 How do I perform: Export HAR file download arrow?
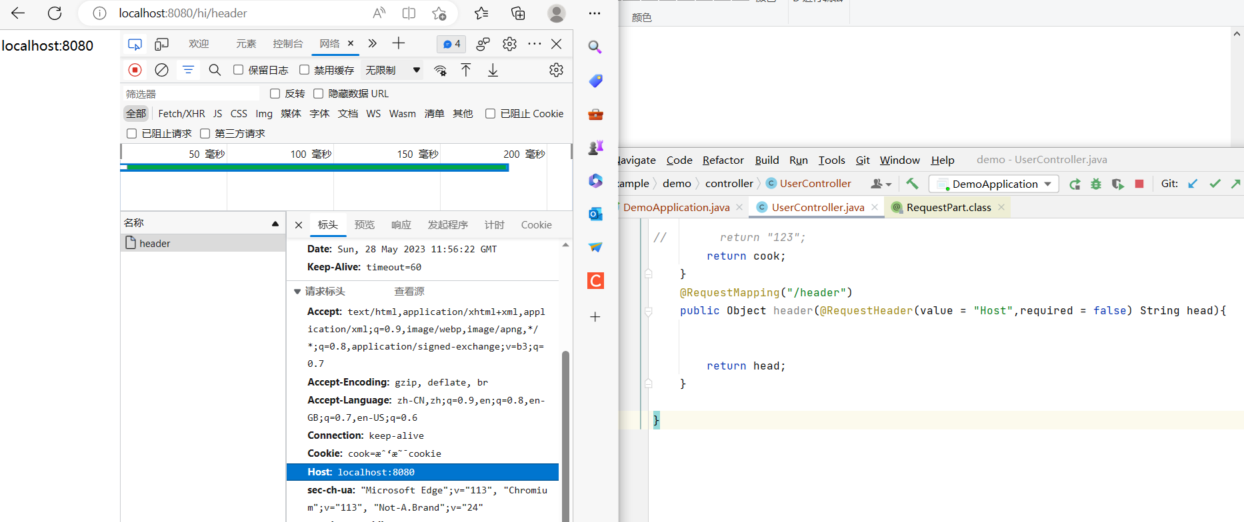click(493, 70)
